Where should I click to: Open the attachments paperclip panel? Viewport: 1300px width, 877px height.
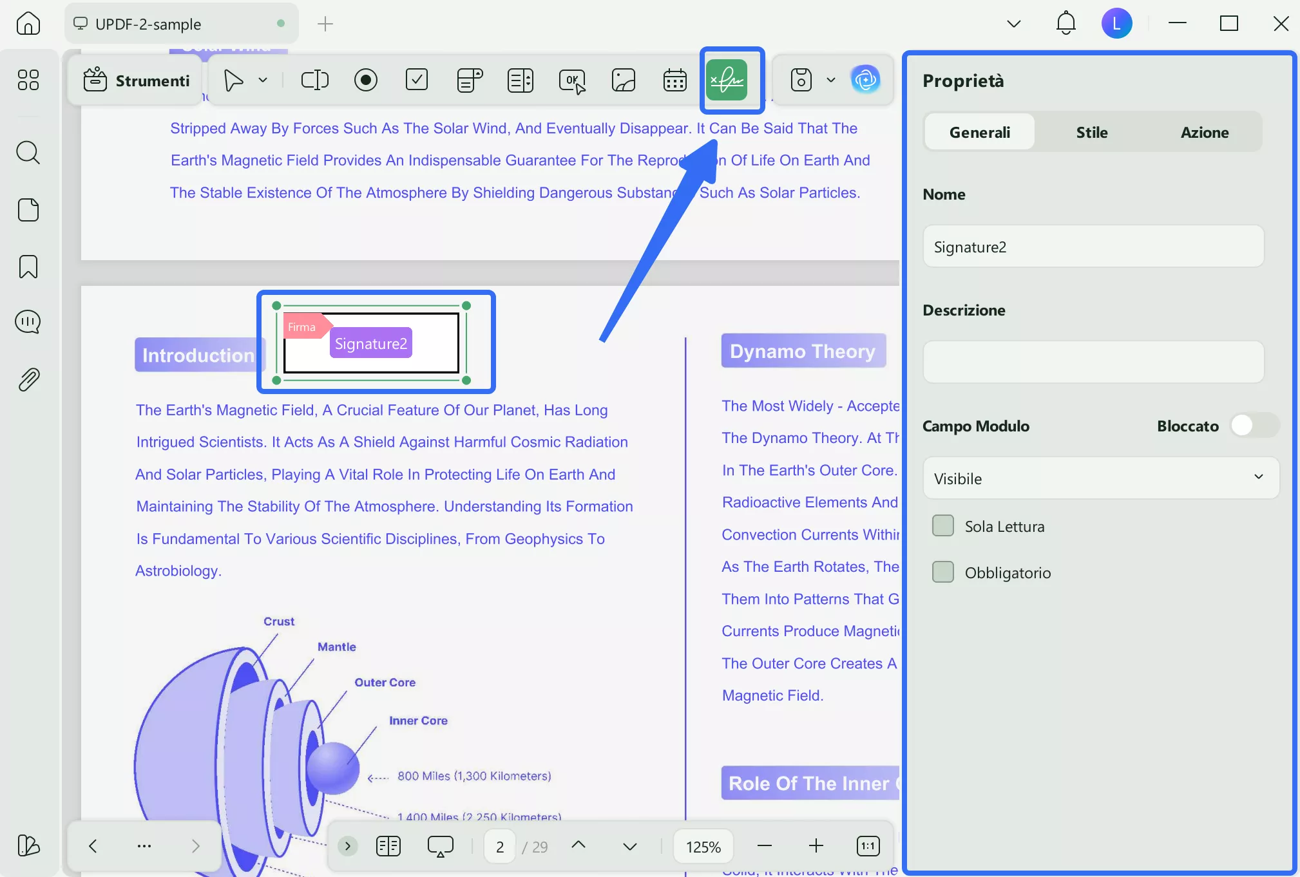(x=28, y=379)
